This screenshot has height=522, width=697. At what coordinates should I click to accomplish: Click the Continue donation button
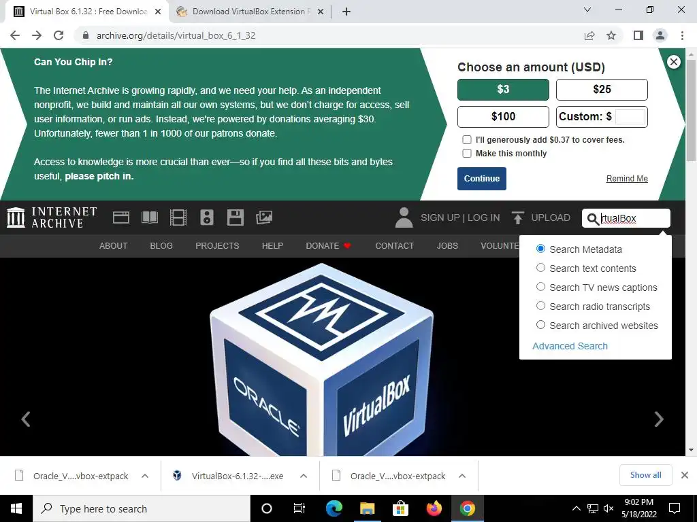click(482, 179)
